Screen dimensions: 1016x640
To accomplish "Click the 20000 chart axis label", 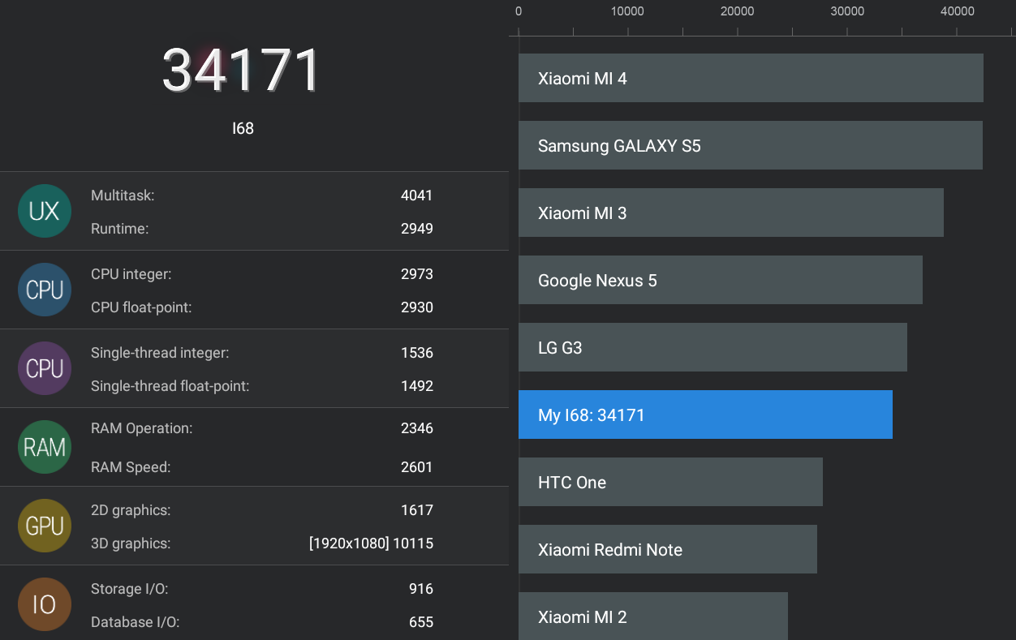I will click(x=738, y=11).
